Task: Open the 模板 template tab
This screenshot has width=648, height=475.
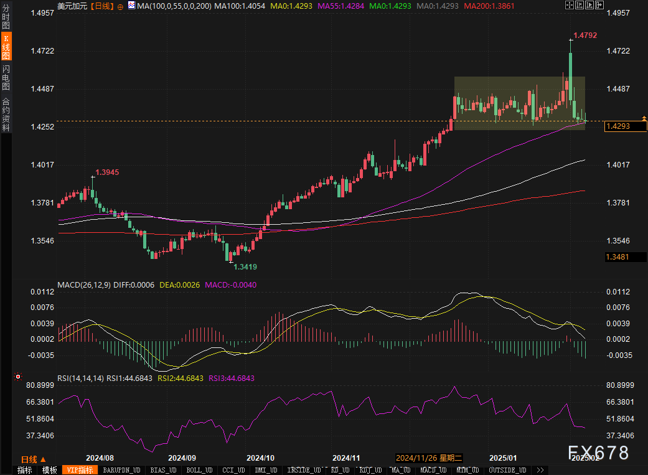Action: point(50,470)
